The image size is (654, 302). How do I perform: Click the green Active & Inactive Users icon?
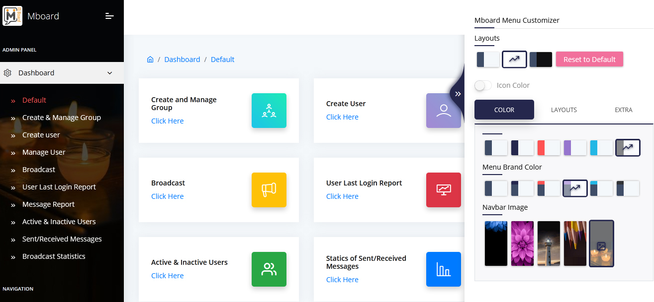click(x=269, y=269)
